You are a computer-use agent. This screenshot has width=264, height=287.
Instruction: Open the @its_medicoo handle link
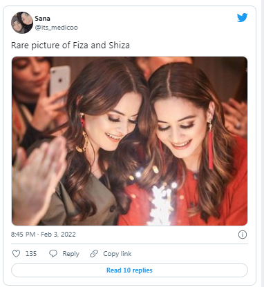(56, 28)
